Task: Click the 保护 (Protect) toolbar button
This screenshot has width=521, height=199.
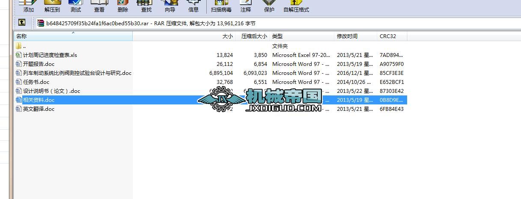Action: (x=269, y=6)
